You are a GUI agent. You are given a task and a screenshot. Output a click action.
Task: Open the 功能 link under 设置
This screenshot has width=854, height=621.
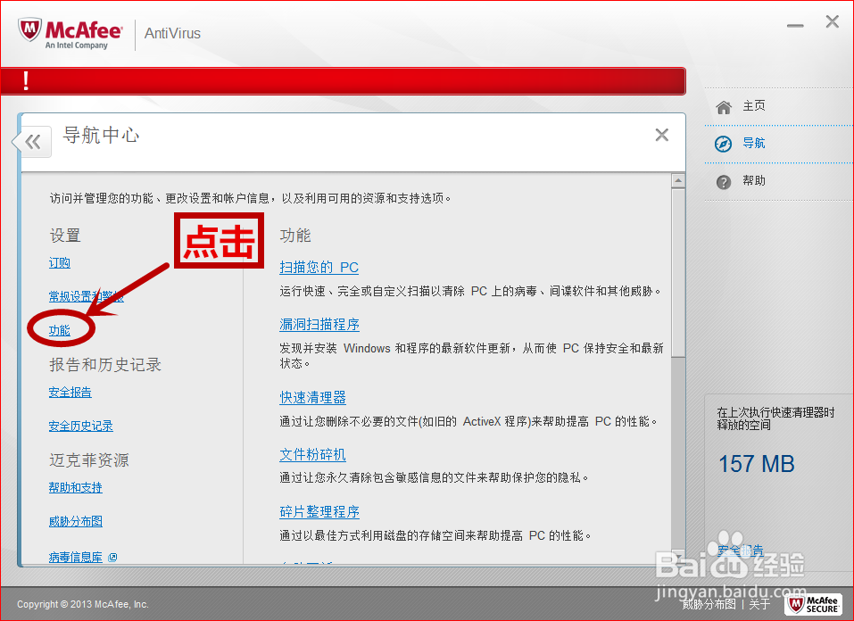pos(60,330)
